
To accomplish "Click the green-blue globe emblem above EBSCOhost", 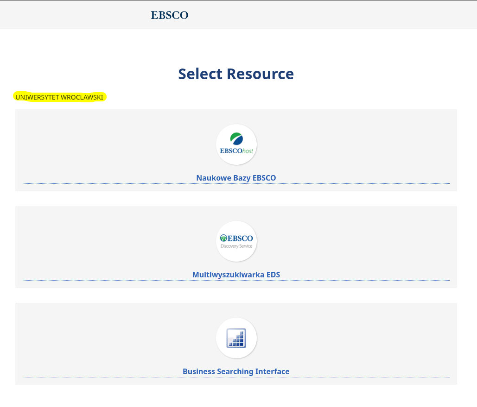I will pyautogui.click(x=236, y=138).
